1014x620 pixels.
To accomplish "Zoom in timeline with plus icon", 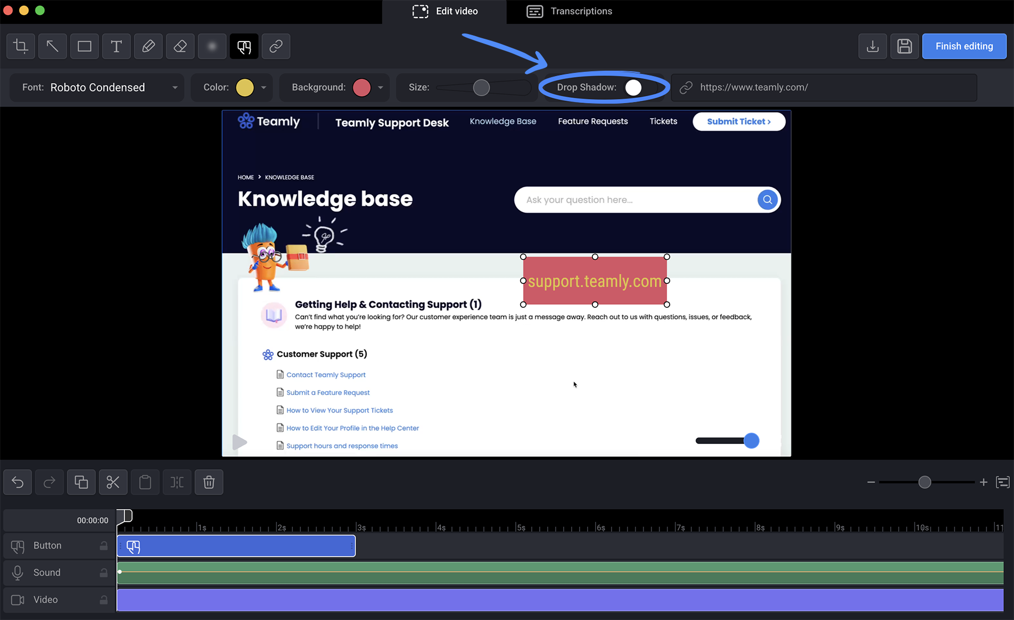I will tap(984, 482).
